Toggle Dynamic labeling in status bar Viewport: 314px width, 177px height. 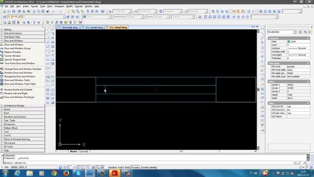click(x=149, y=167)
